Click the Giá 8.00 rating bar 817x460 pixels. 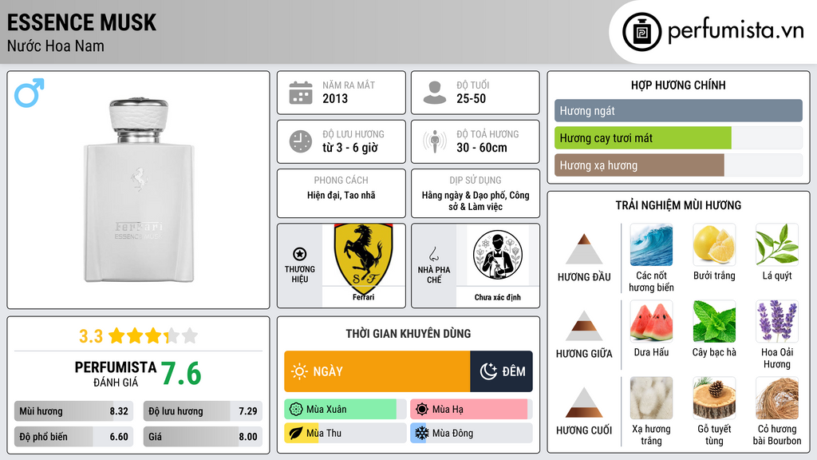point(203,437)
